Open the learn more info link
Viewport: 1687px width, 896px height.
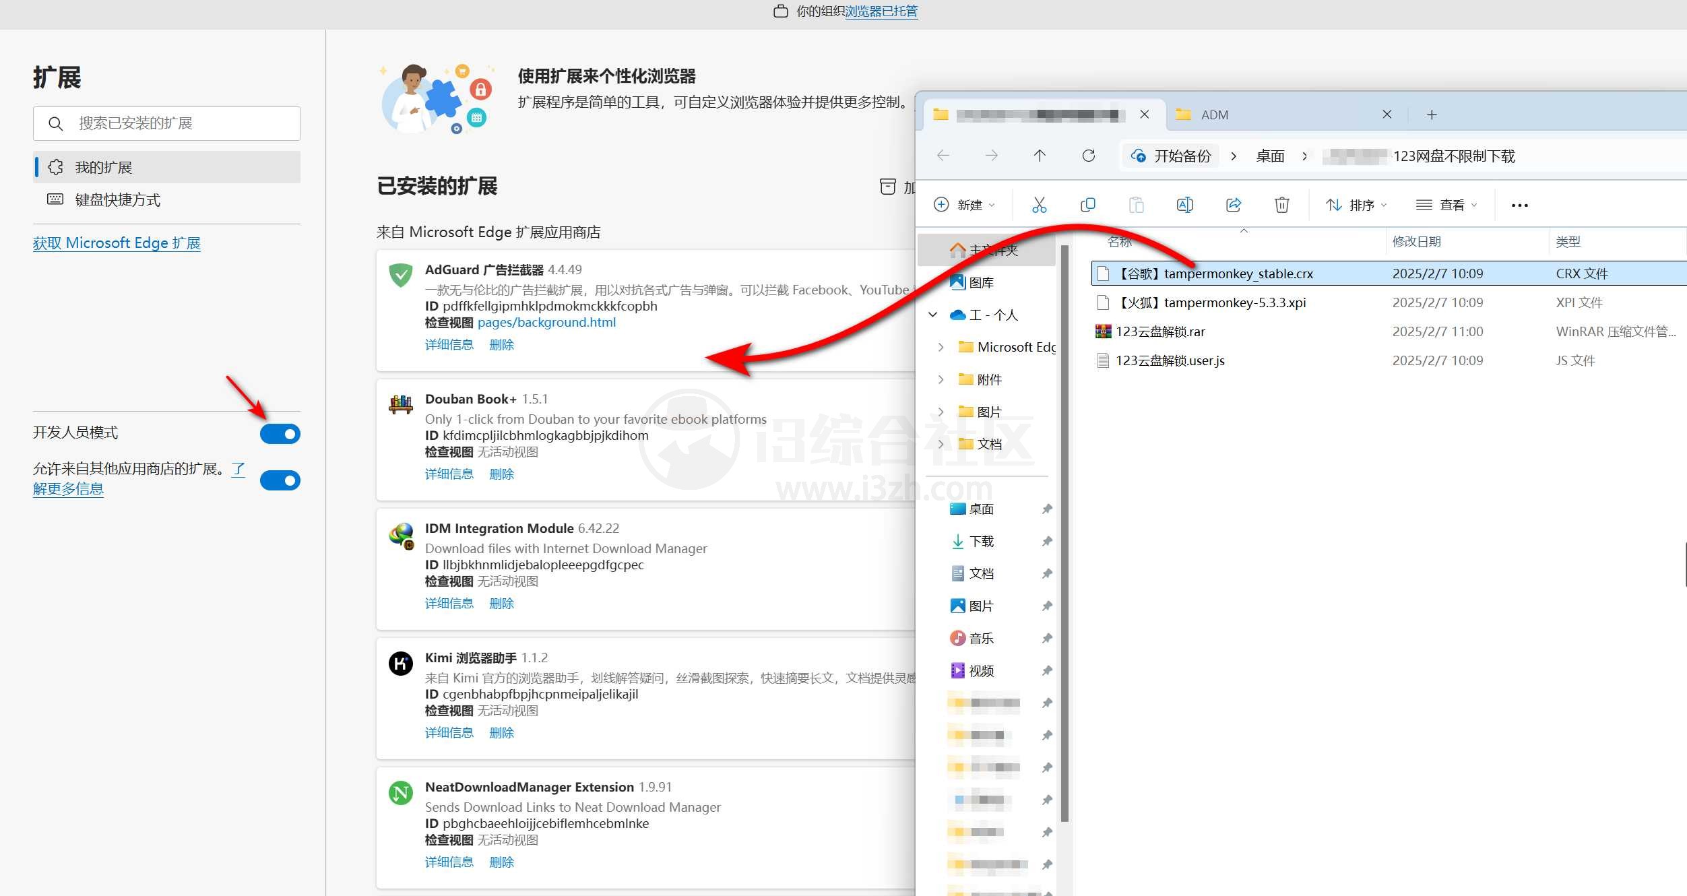68,488
